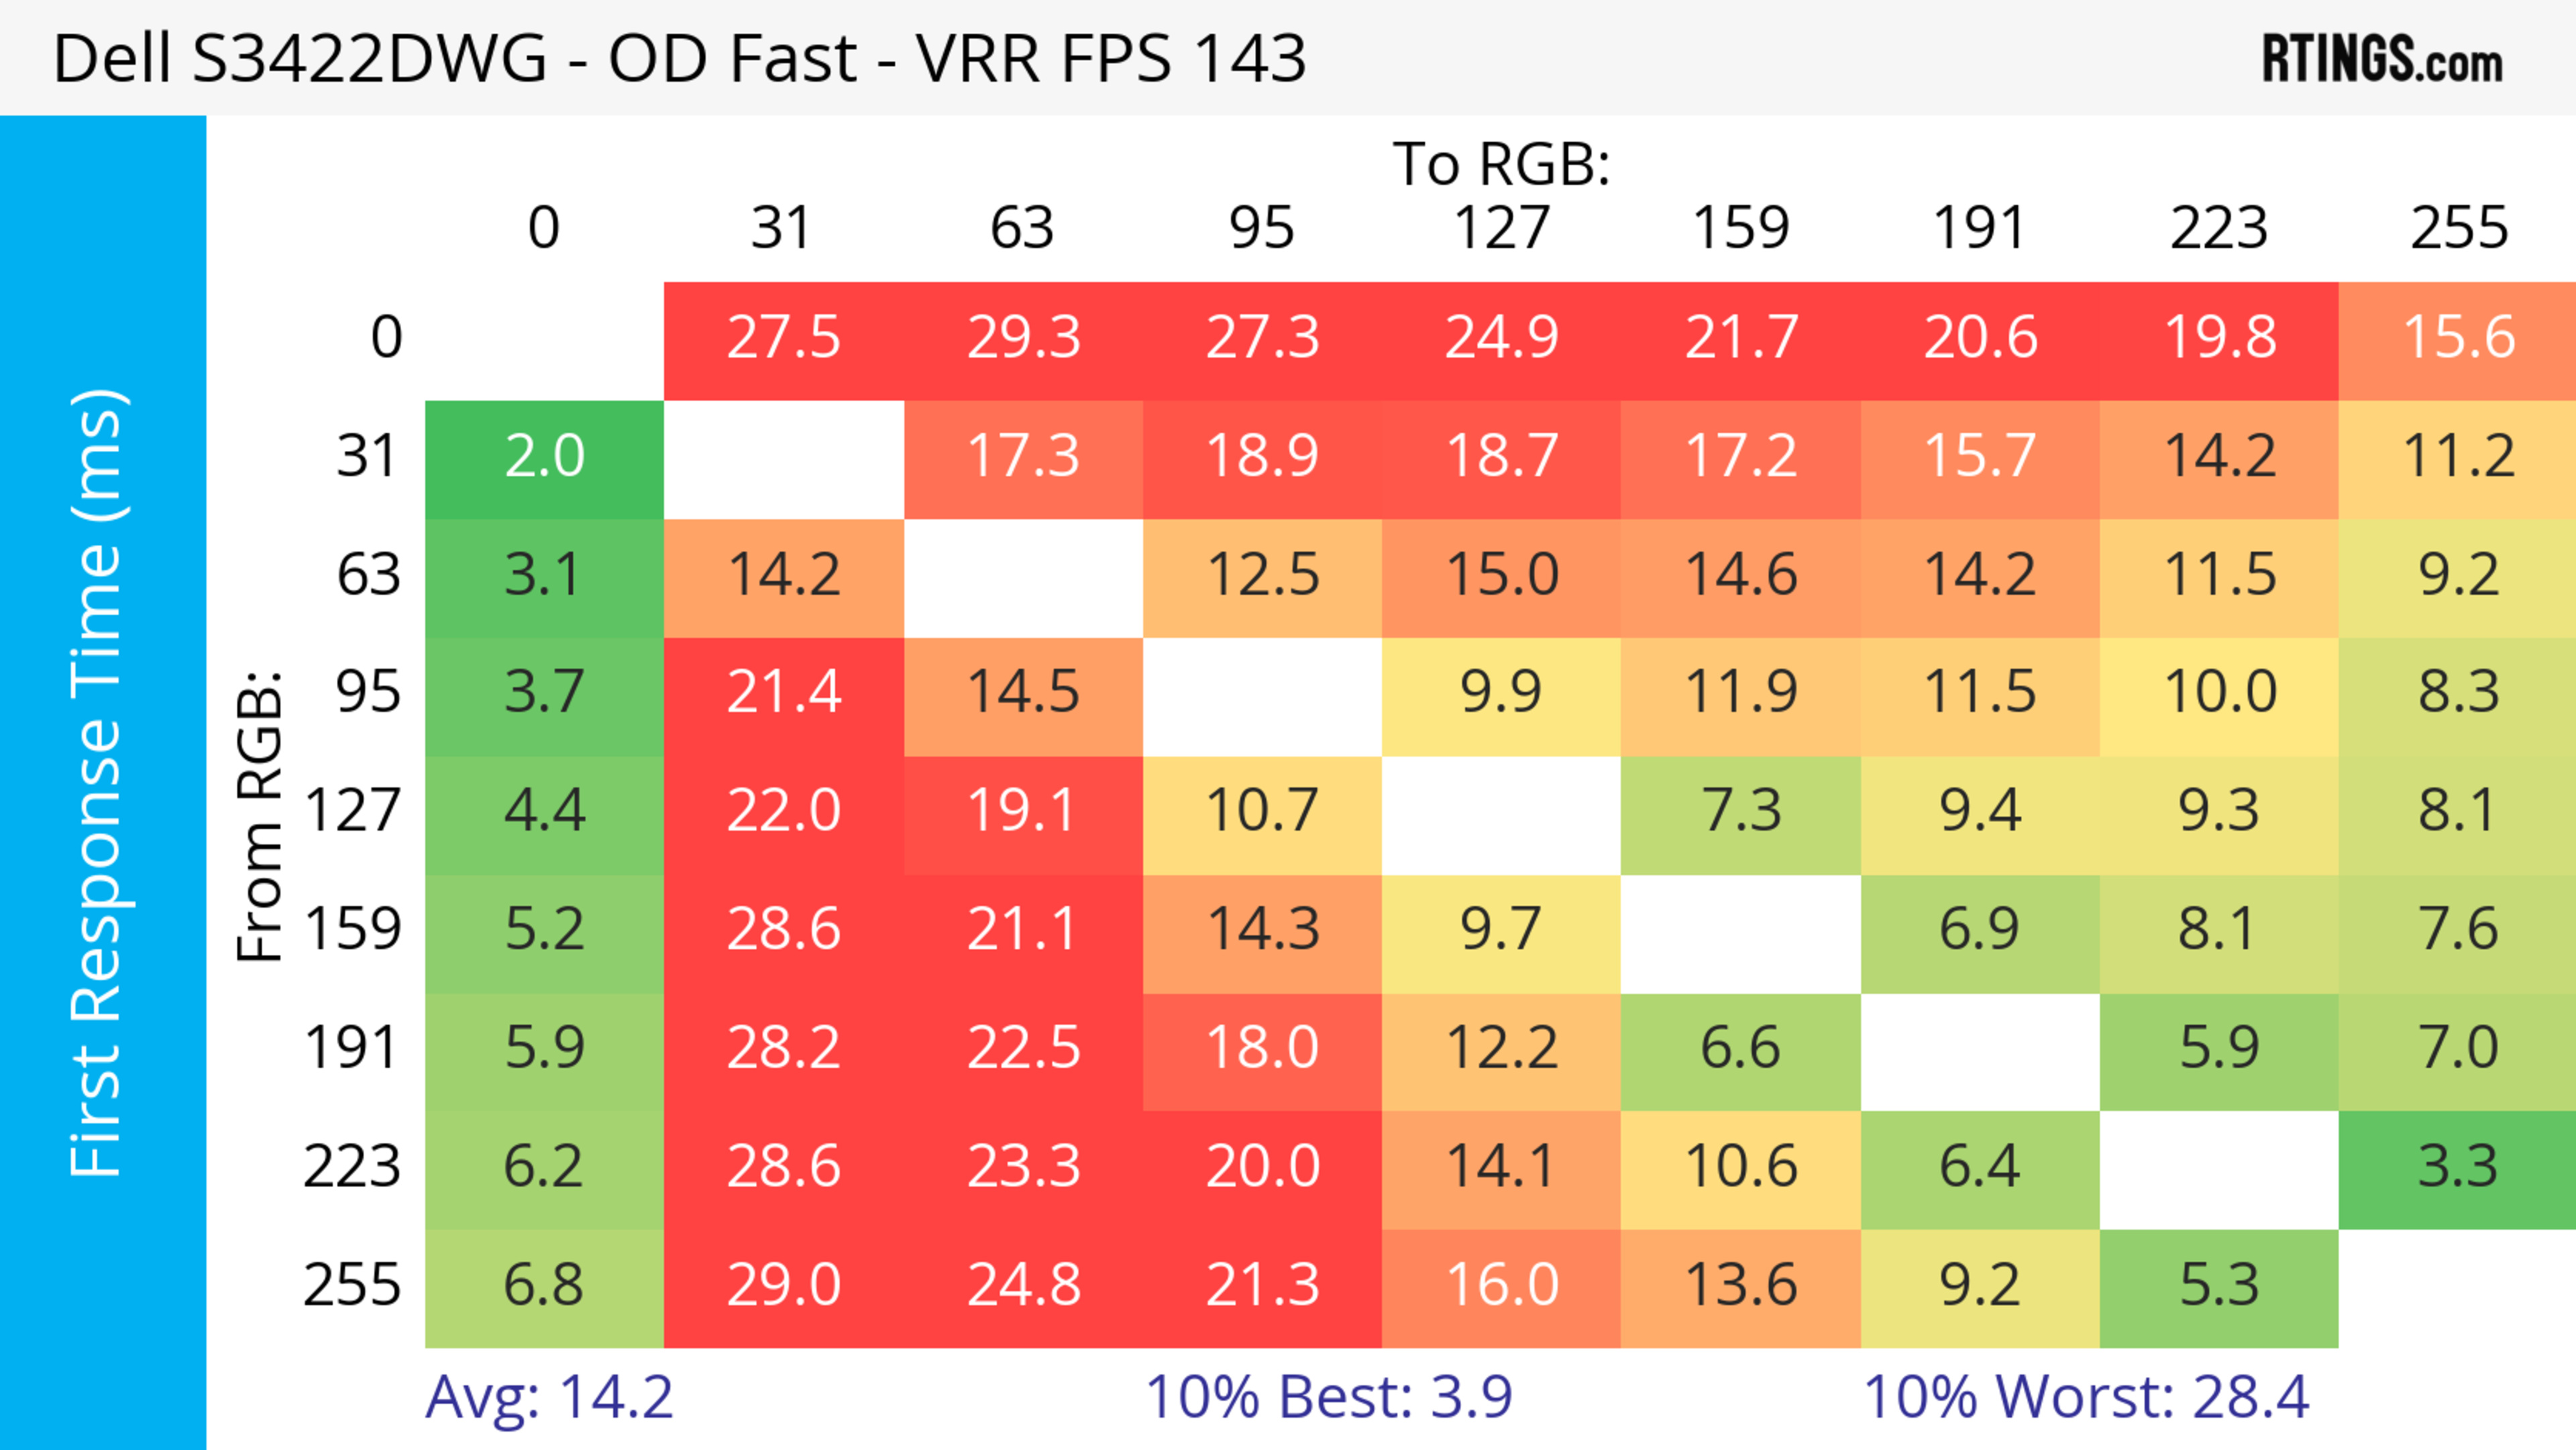
Task: Click the RTINGS.com logo
Action: pyautogui.click(x=2382, y=58)
